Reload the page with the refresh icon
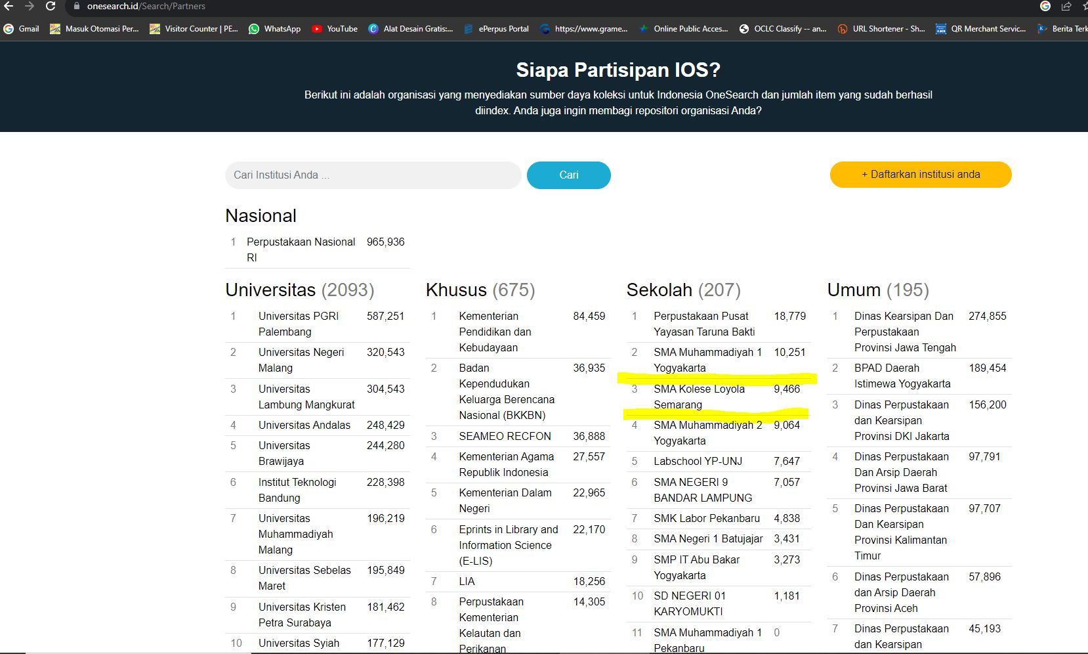 pos(51,6)
